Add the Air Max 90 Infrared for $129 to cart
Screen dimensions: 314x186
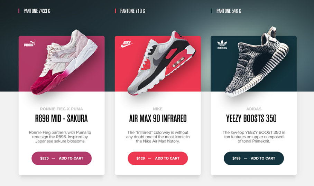tap(158, 158)
